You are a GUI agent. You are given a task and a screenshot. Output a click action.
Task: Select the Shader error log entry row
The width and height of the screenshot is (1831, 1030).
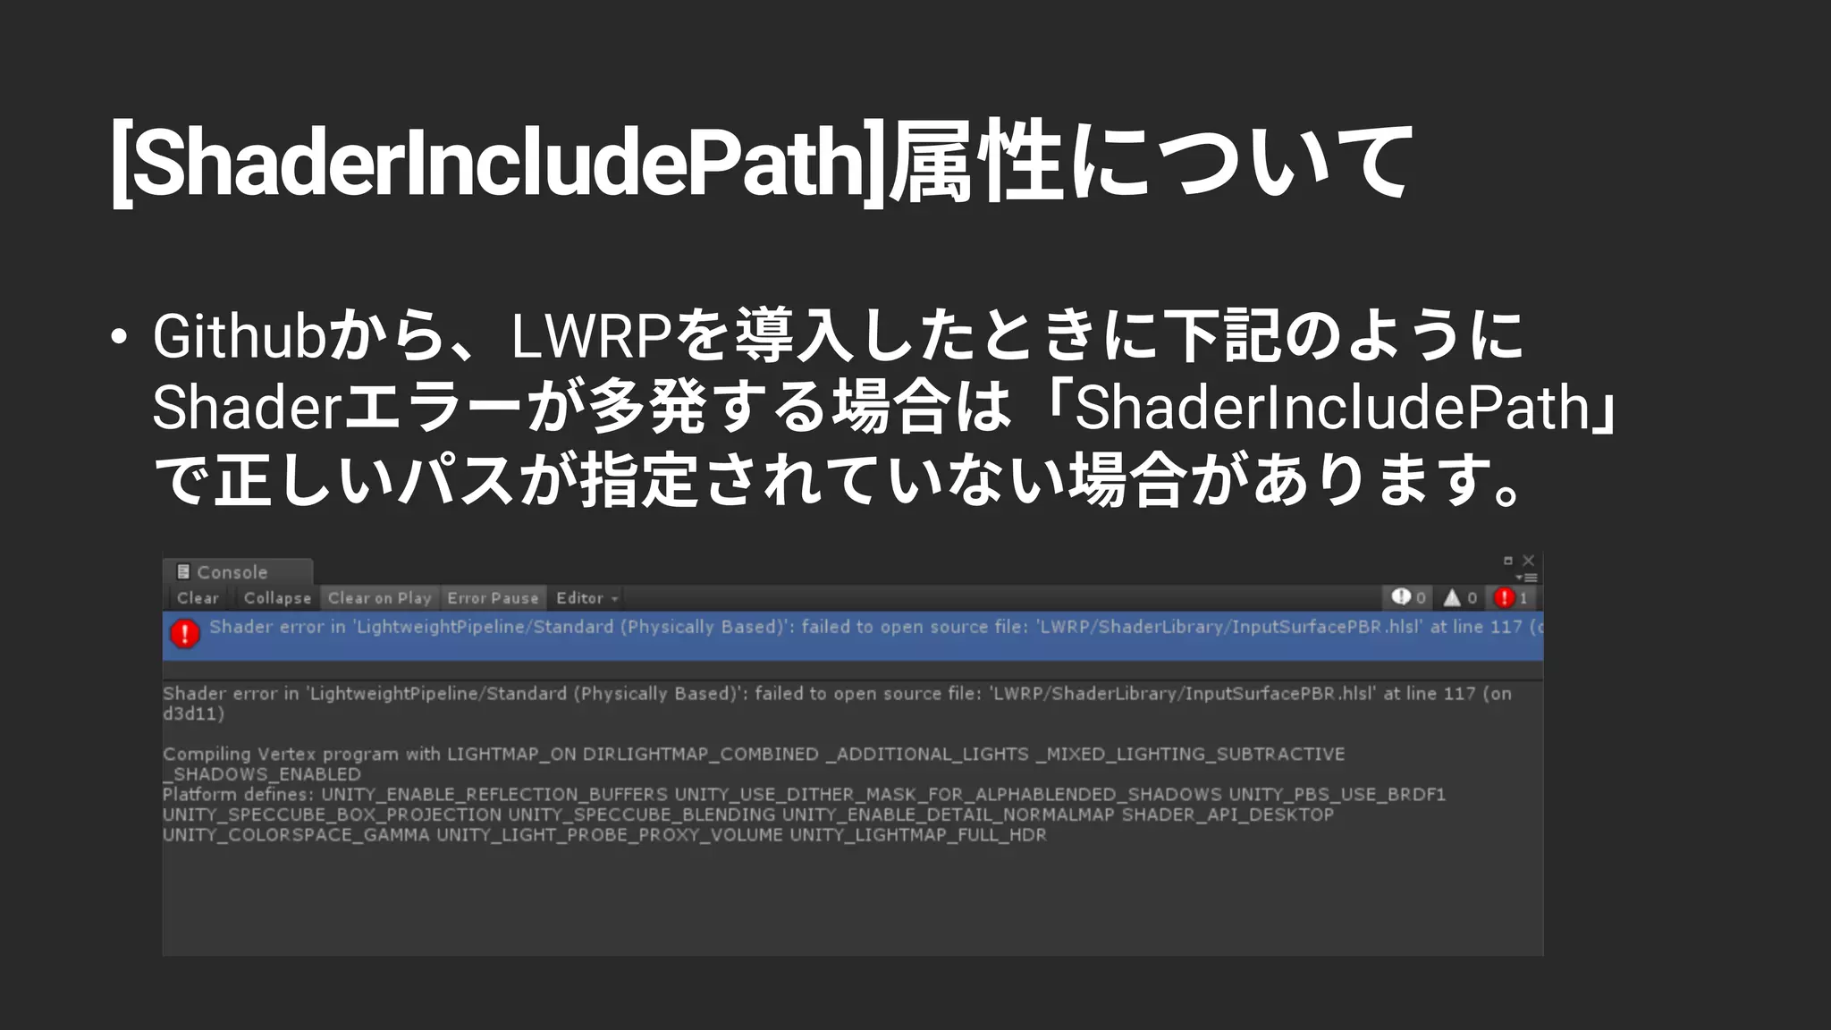point(853,636)
